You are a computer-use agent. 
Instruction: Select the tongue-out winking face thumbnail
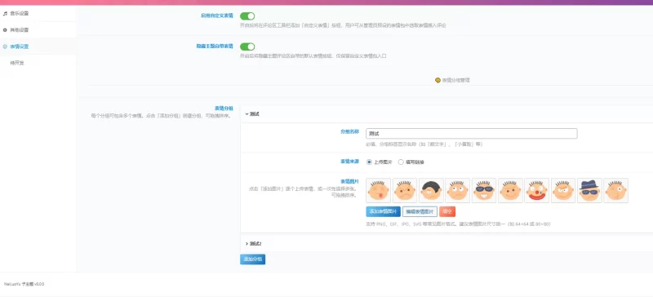point(379,190)
